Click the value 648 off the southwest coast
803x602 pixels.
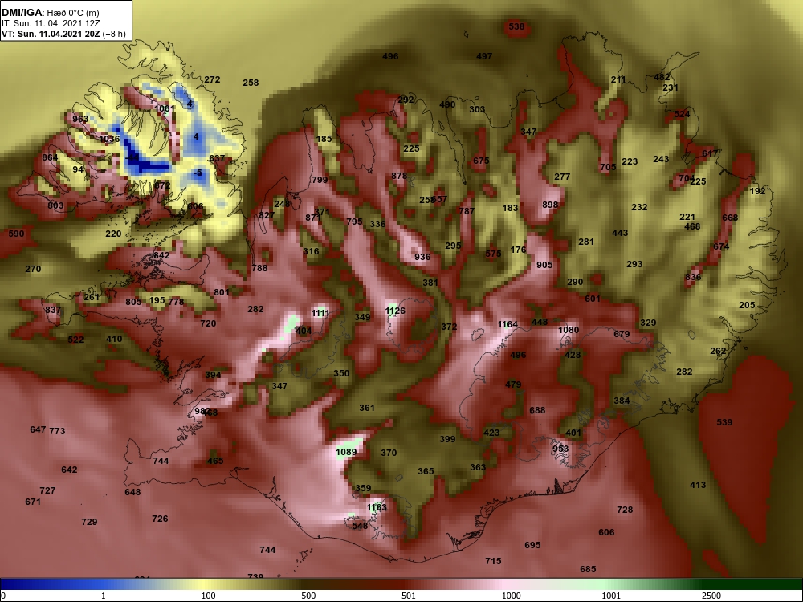click(x=132, y=492)
